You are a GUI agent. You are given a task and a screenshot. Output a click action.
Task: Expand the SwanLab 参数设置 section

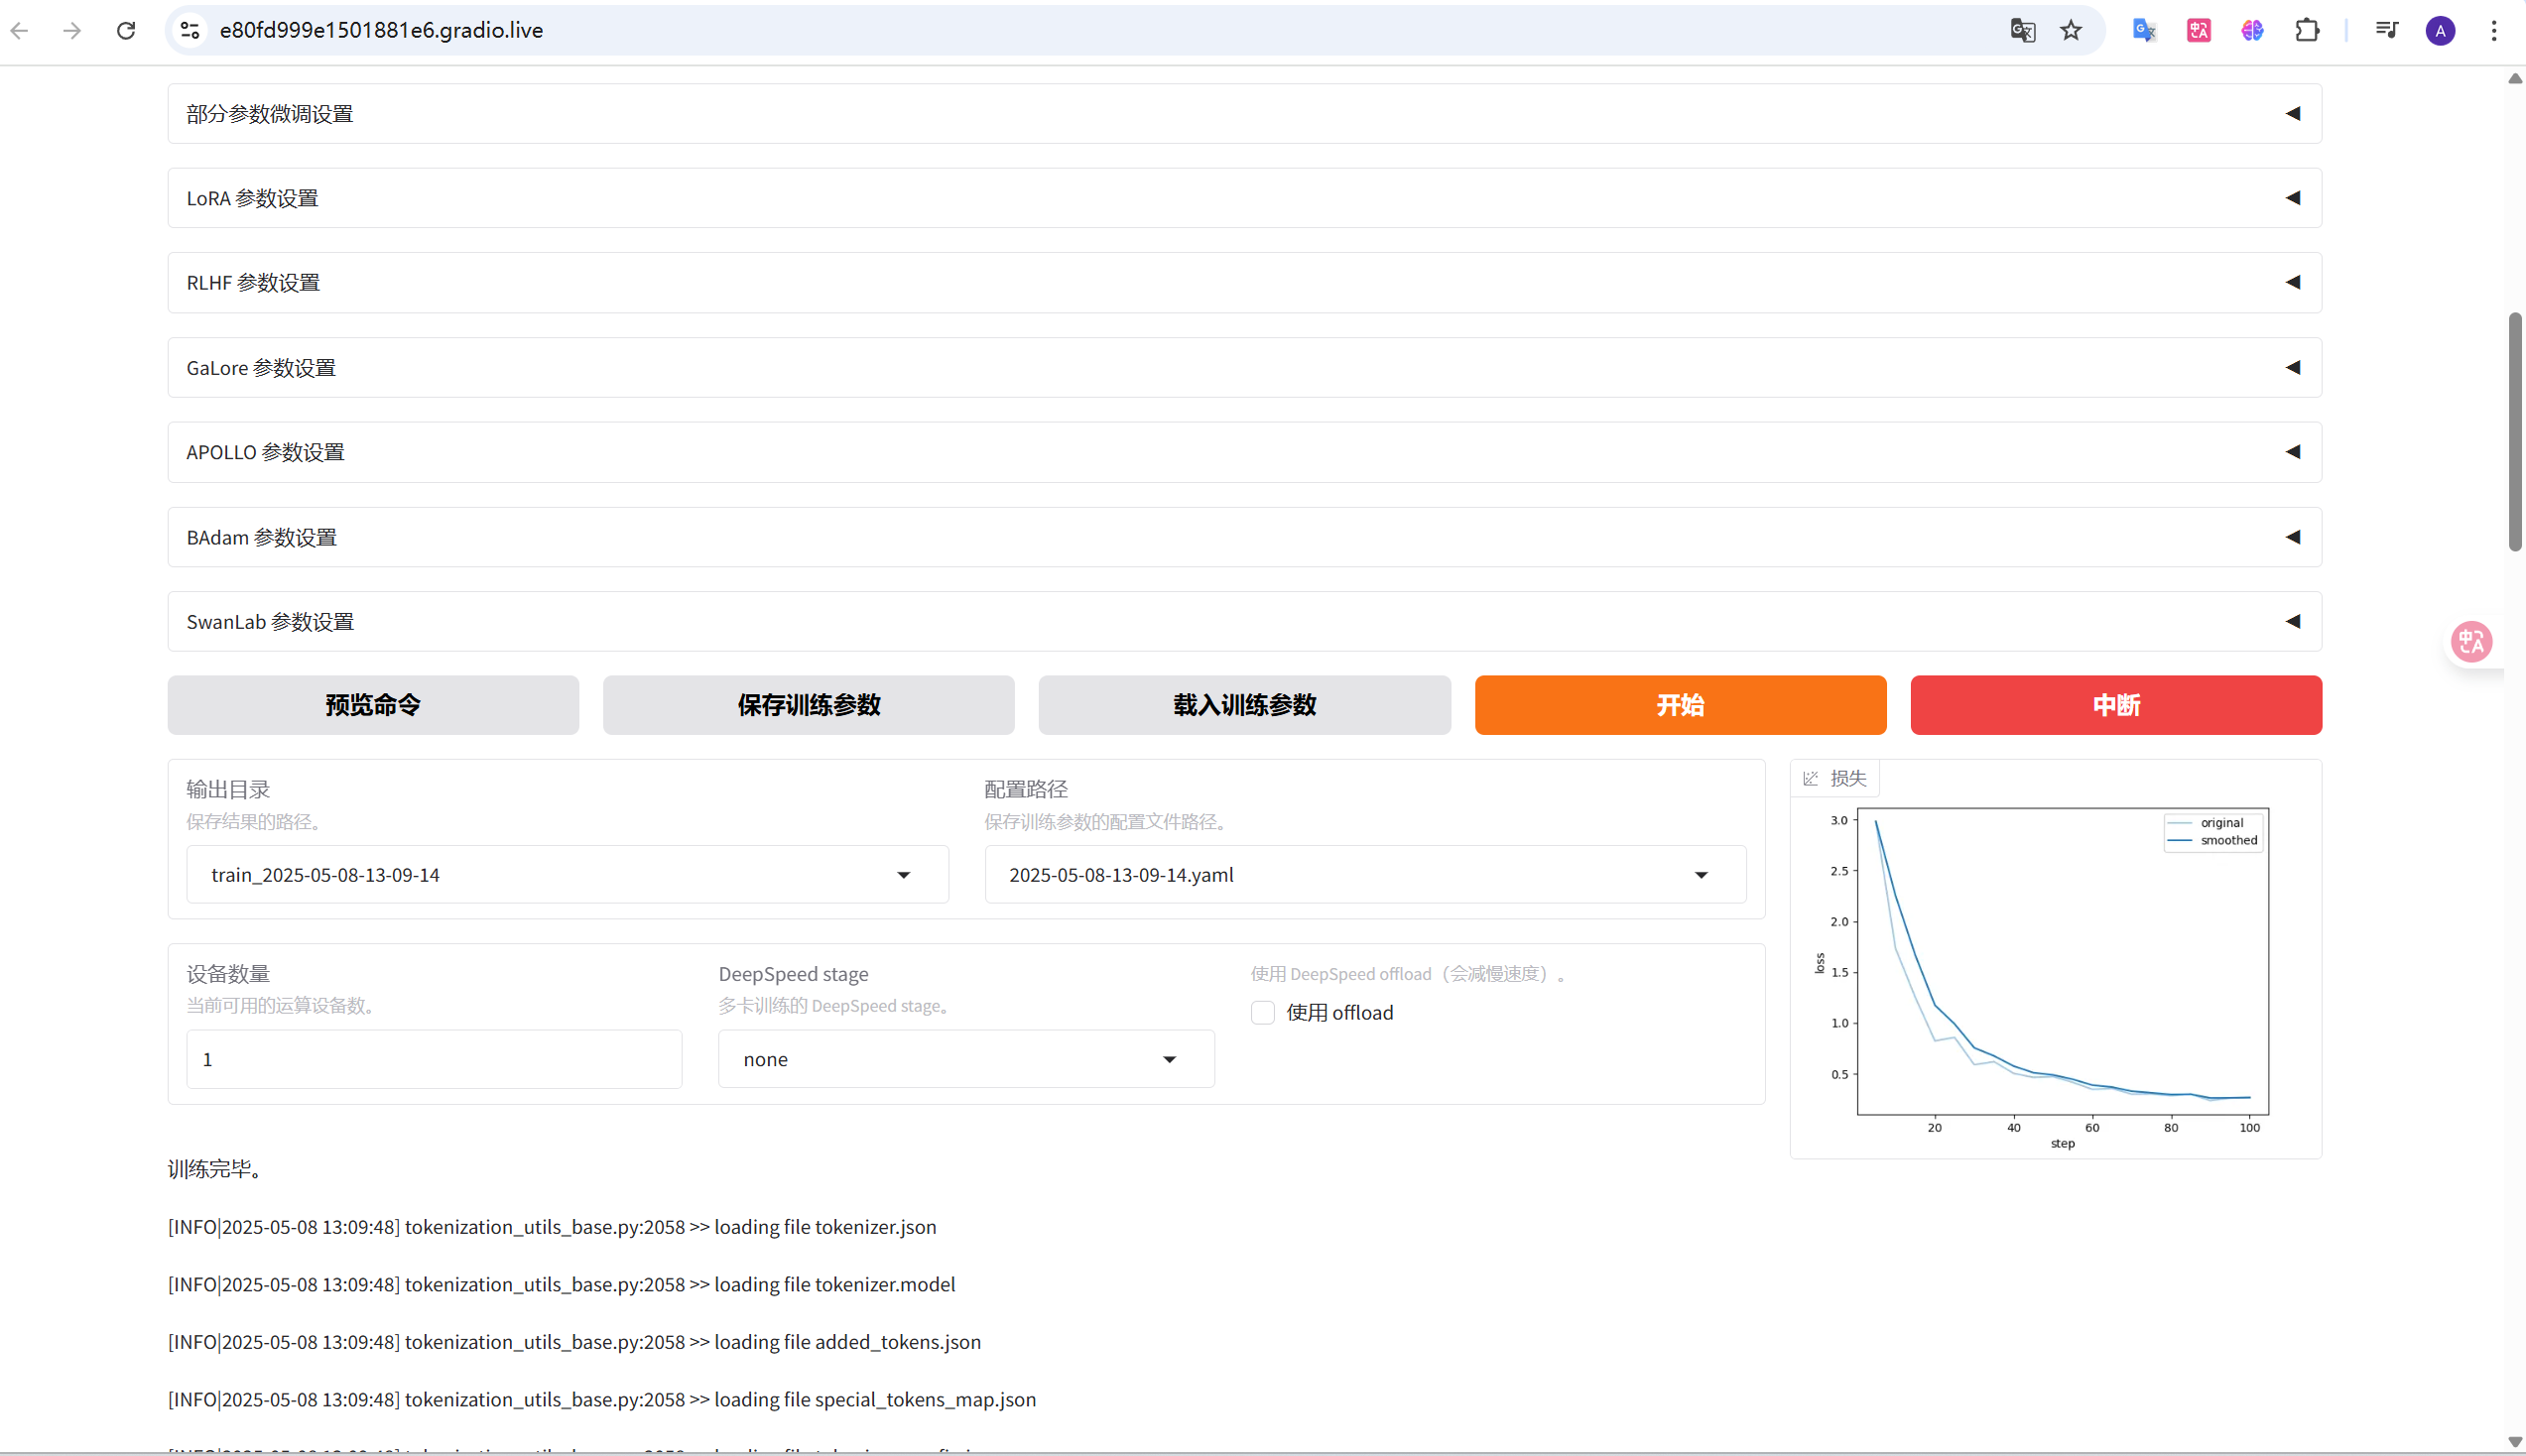point(1244,621)
